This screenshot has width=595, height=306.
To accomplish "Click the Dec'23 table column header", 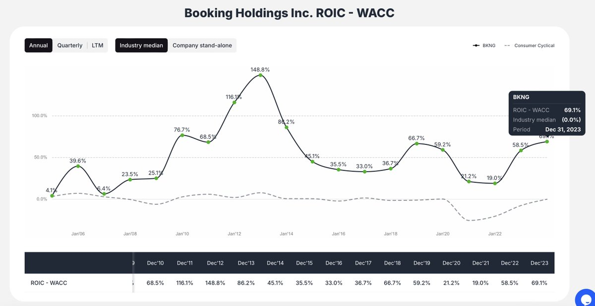I will tap(539, 263).
